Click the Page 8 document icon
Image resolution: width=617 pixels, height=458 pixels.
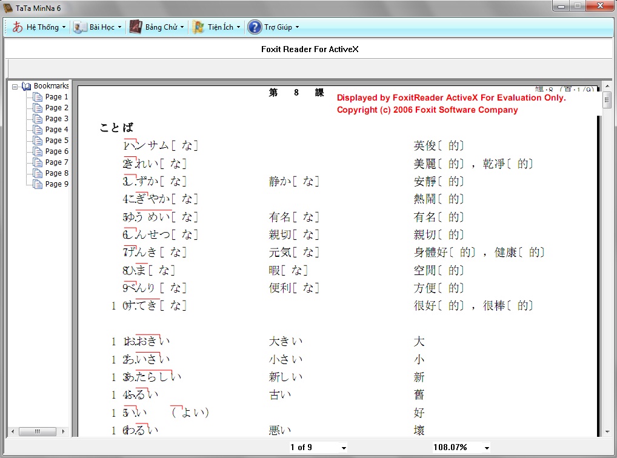coord(38,173)
